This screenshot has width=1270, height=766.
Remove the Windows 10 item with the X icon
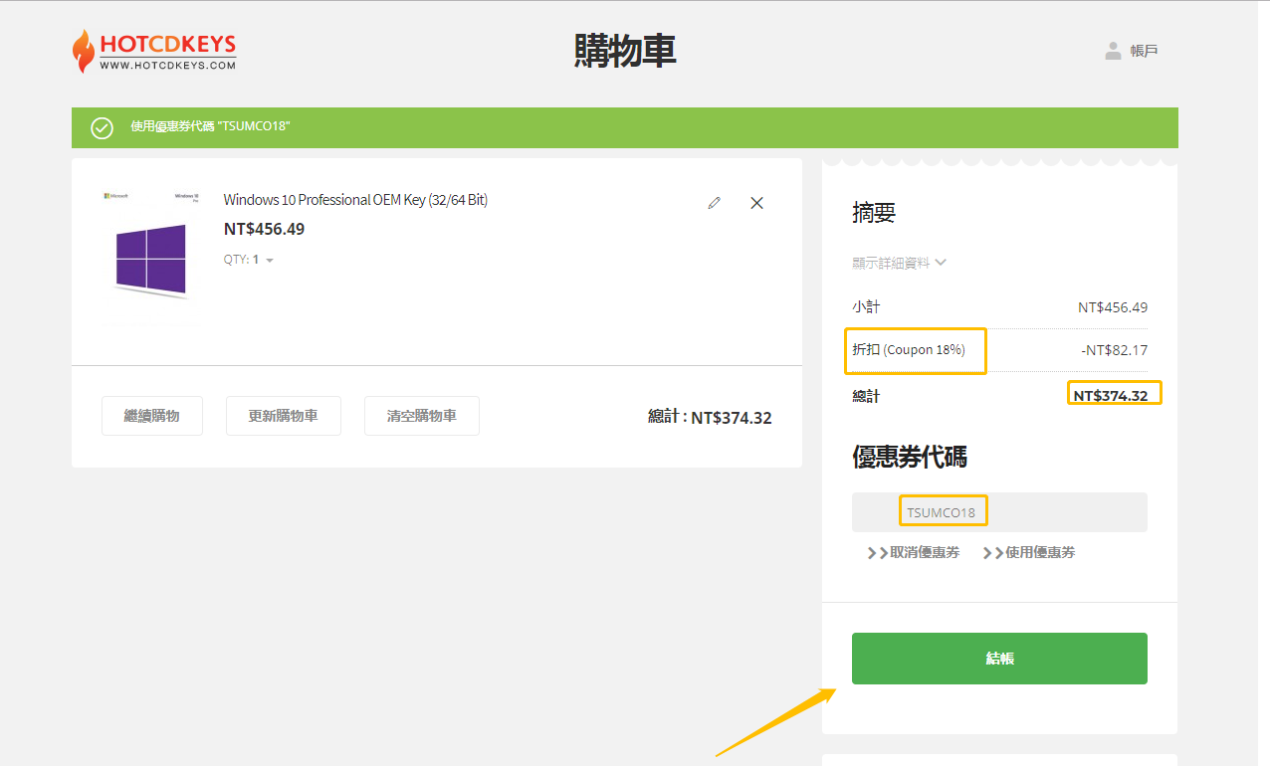[x=756, y=203]
